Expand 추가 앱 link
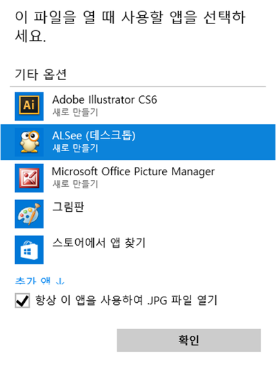 coord(40,281)
